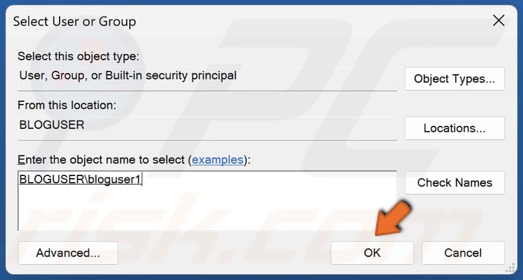Confirm the selection with OK
The image size is (523, 280).
click(x=372, y=253)
